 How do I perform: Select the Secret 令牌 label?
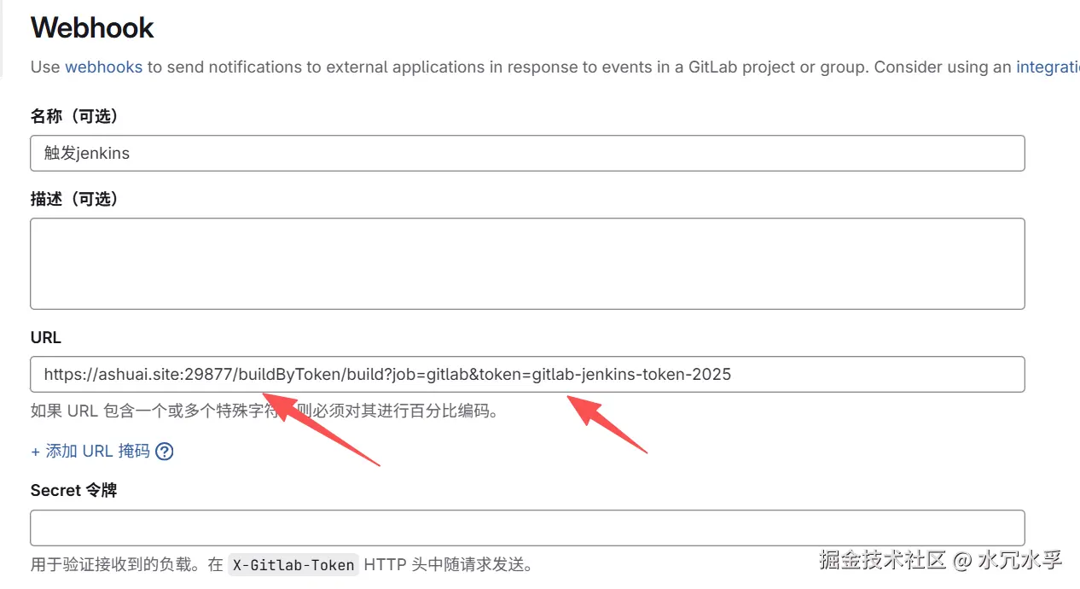coord(73,491)
